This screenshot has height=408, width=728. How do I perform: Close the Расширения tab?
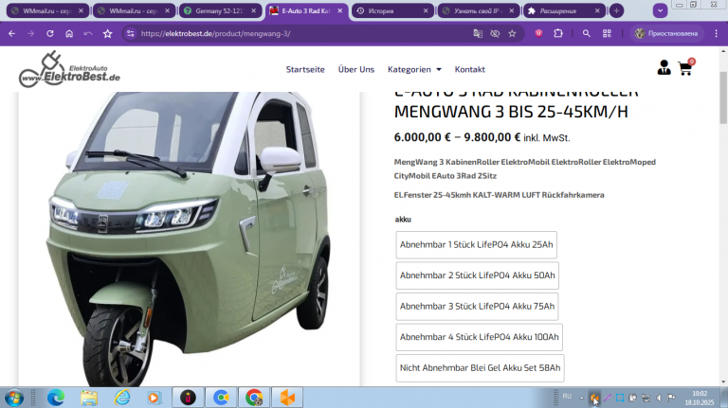(x=597, y=10)
